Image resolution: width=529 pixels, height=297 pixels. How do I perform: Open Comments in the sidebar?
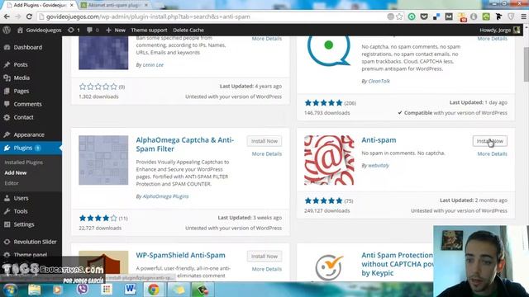click(27, 104)
